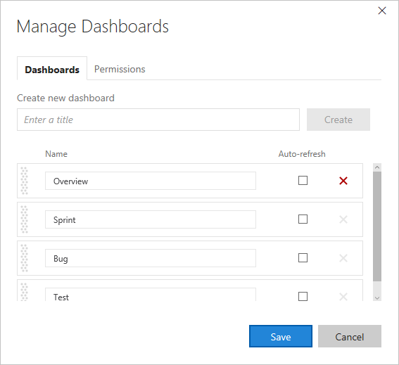
Task: Delete the Sprint dashboard row
Action: click(343, 219)
